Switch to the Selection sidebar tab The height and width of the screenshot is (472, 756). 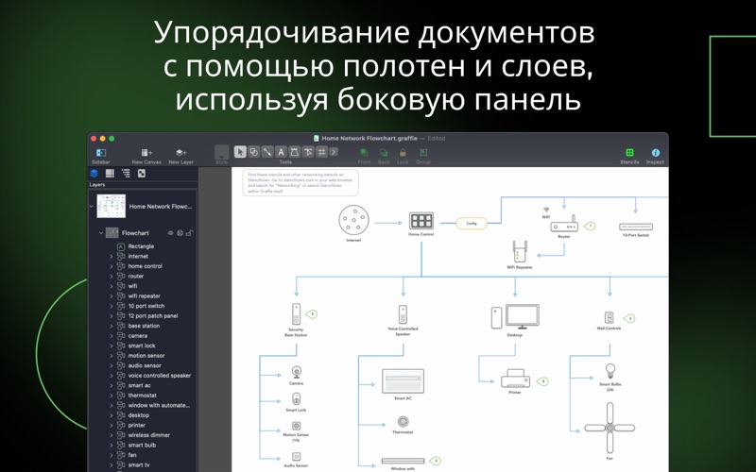[142, 174]
